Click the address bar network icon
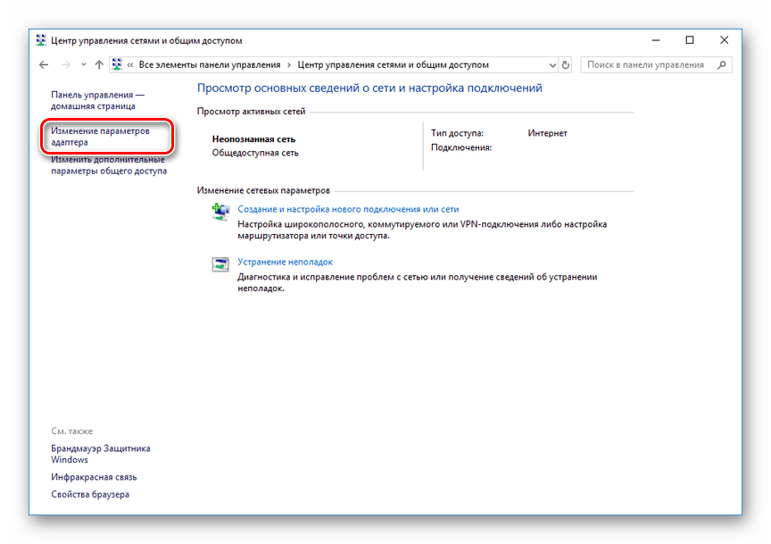The height and width of the screenshot is (544, 771). 117,65
